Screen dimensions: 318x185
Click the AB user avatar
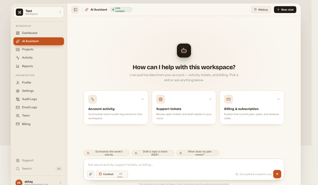(19, 182)
